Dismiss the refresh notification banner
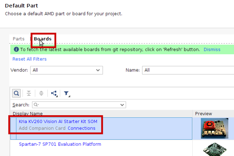This screenshot has width=234, height=156. click(x=212, y=49)
